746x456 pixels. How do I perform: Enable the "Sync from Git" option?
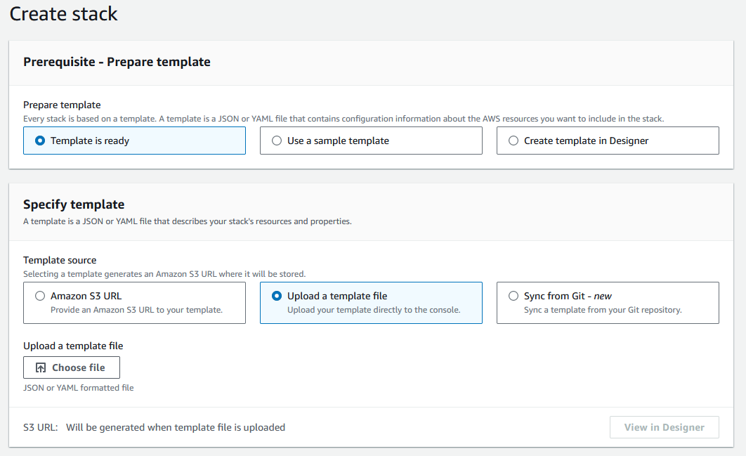[513, 296]
